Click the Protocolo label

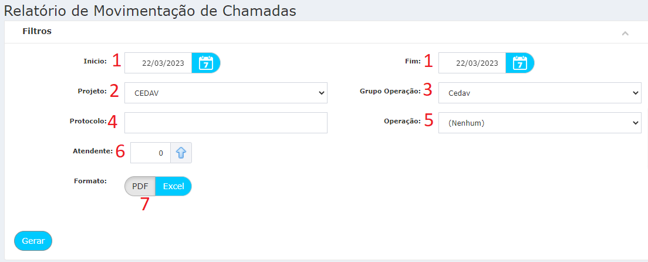(x=89, y=121)
